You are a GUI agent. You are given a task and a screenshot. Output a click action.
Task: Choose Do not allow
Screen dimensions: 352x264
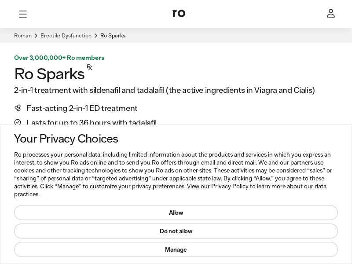[176, 231]
